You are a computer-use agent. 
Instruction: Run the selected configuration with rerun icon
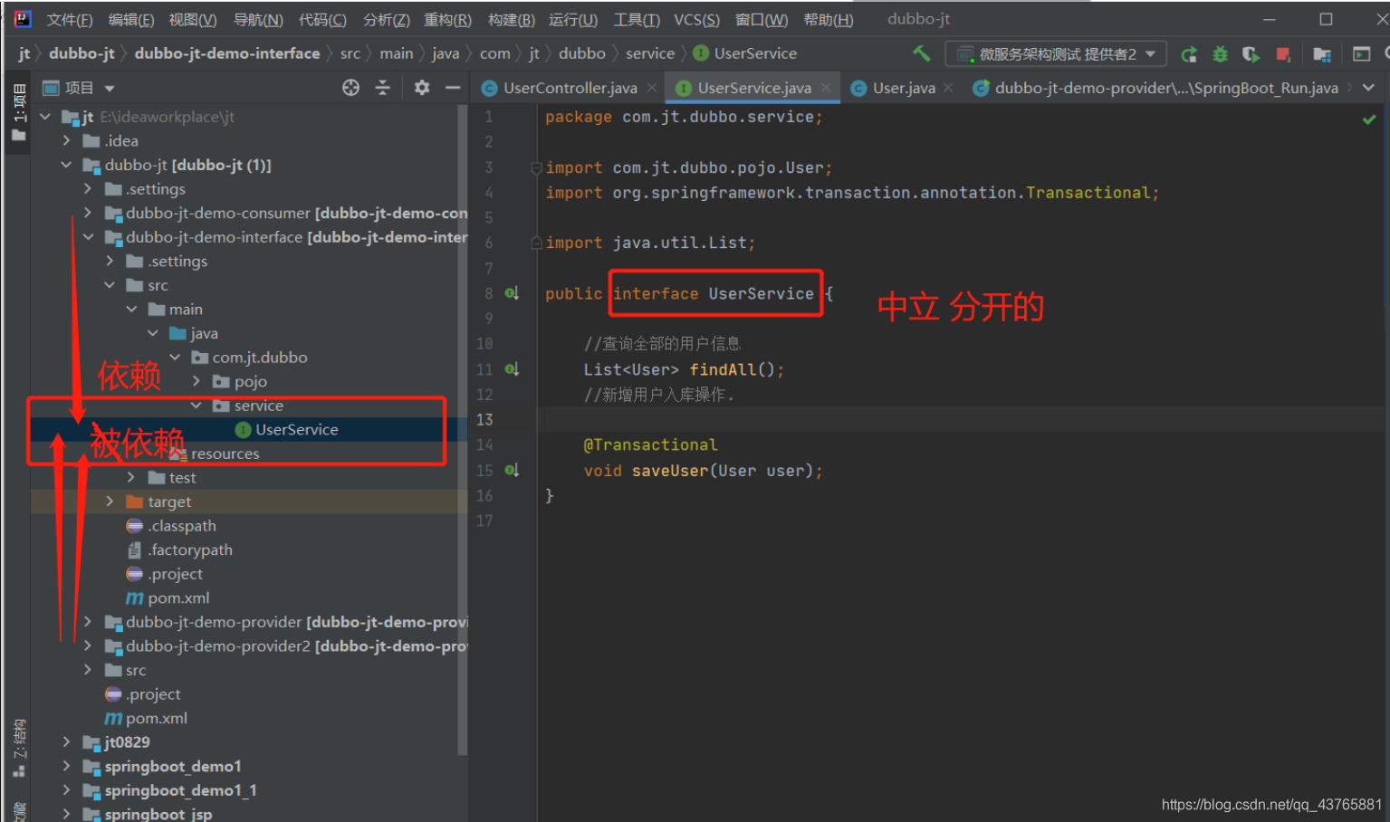[x=1189, y=54]
